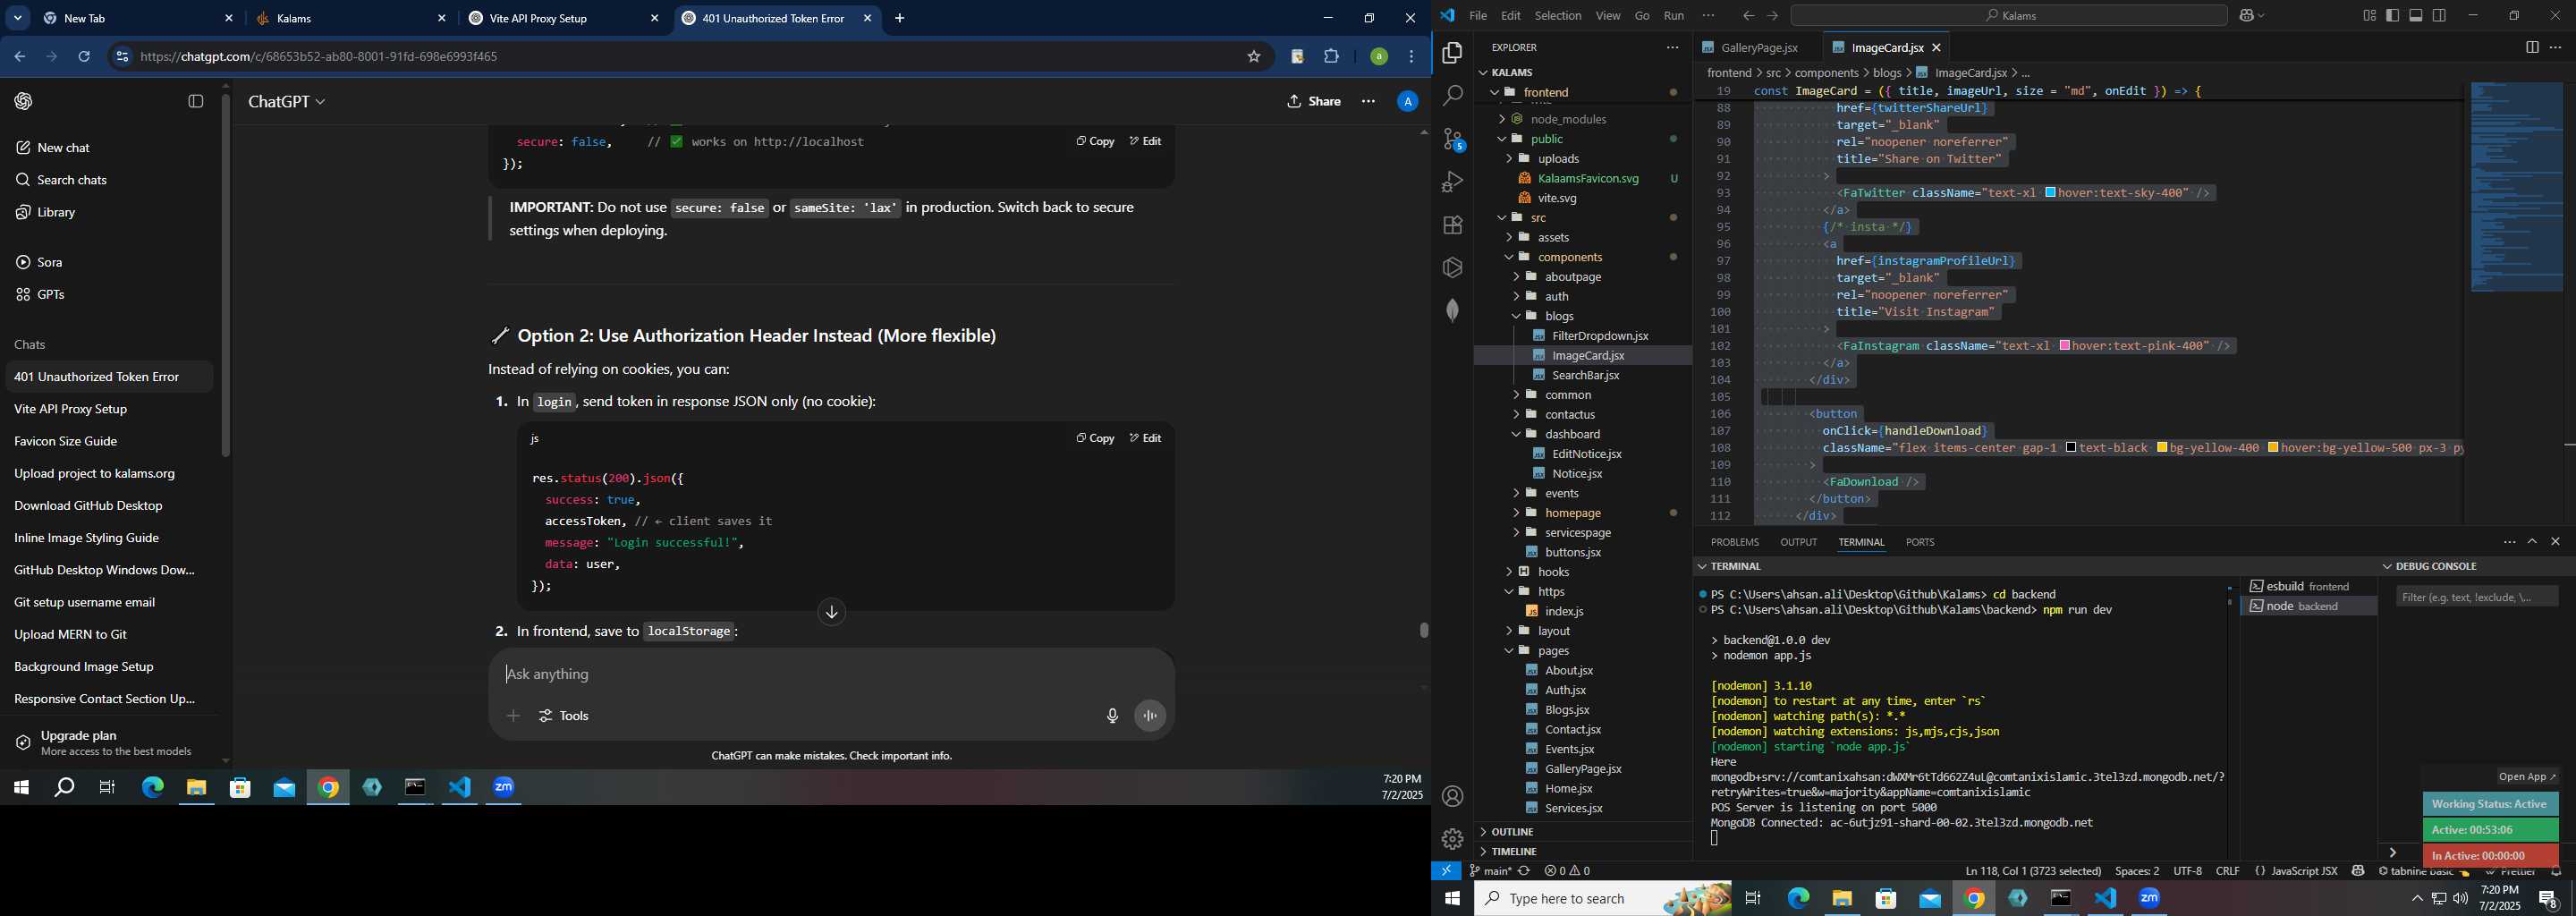Open ChatGPT conversation options three dots
This screenshot has height=916, width=2576.
click(x=1368, y=101)
